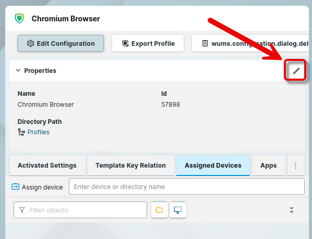Click the collapse all arrows icon
Viewport: 312px width, 239px height.
click(292, 210)
